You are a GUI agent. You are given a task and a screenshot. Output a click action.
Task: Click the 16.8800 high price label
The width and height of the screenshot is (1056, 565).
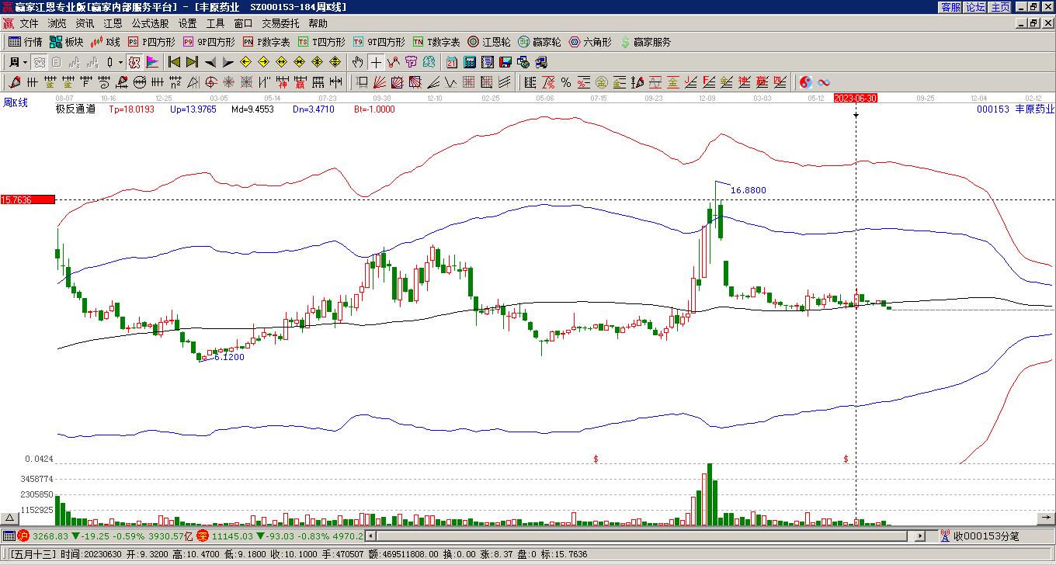pyautogui.click(x=749, y=190)
